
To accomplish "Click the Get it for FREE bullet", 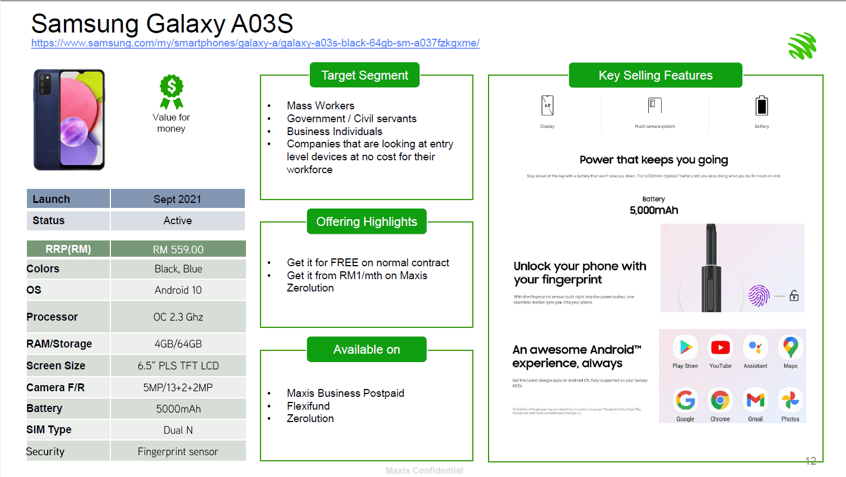I will (368, 262).
